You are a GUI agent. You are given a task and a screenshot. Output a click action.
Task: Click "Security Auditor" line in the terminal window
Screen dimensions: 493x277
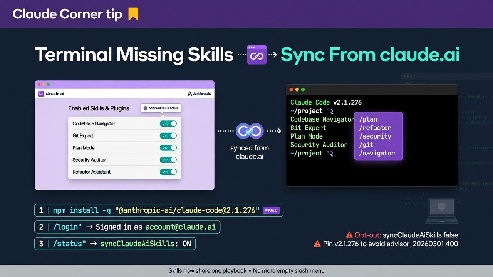point(319,145)
